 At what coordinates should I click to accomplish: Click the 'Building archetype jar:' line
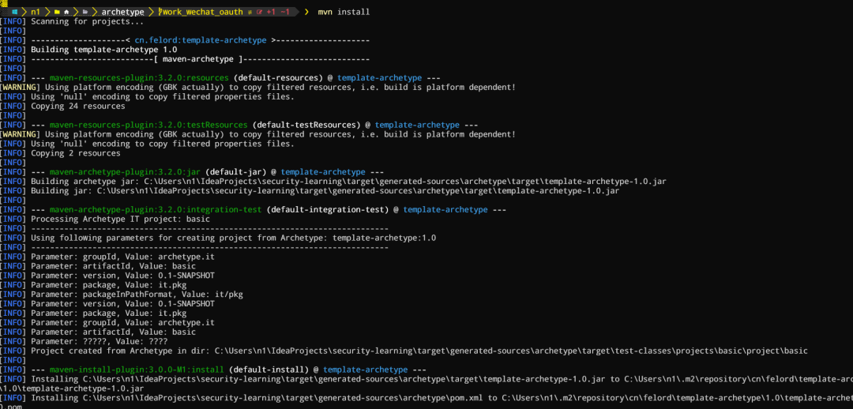348,181
